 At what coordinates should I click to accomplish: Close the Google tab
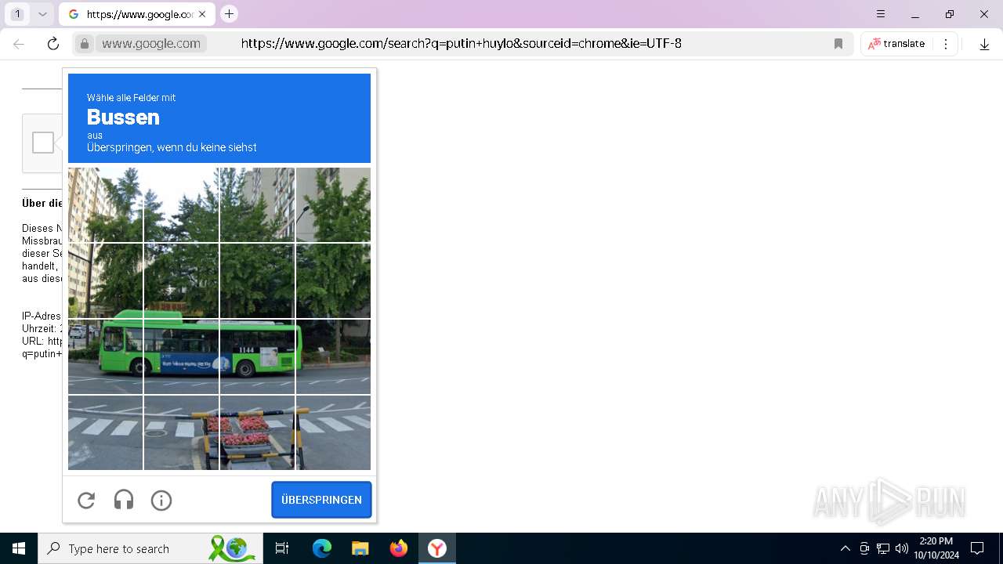[x=202, y=14]
